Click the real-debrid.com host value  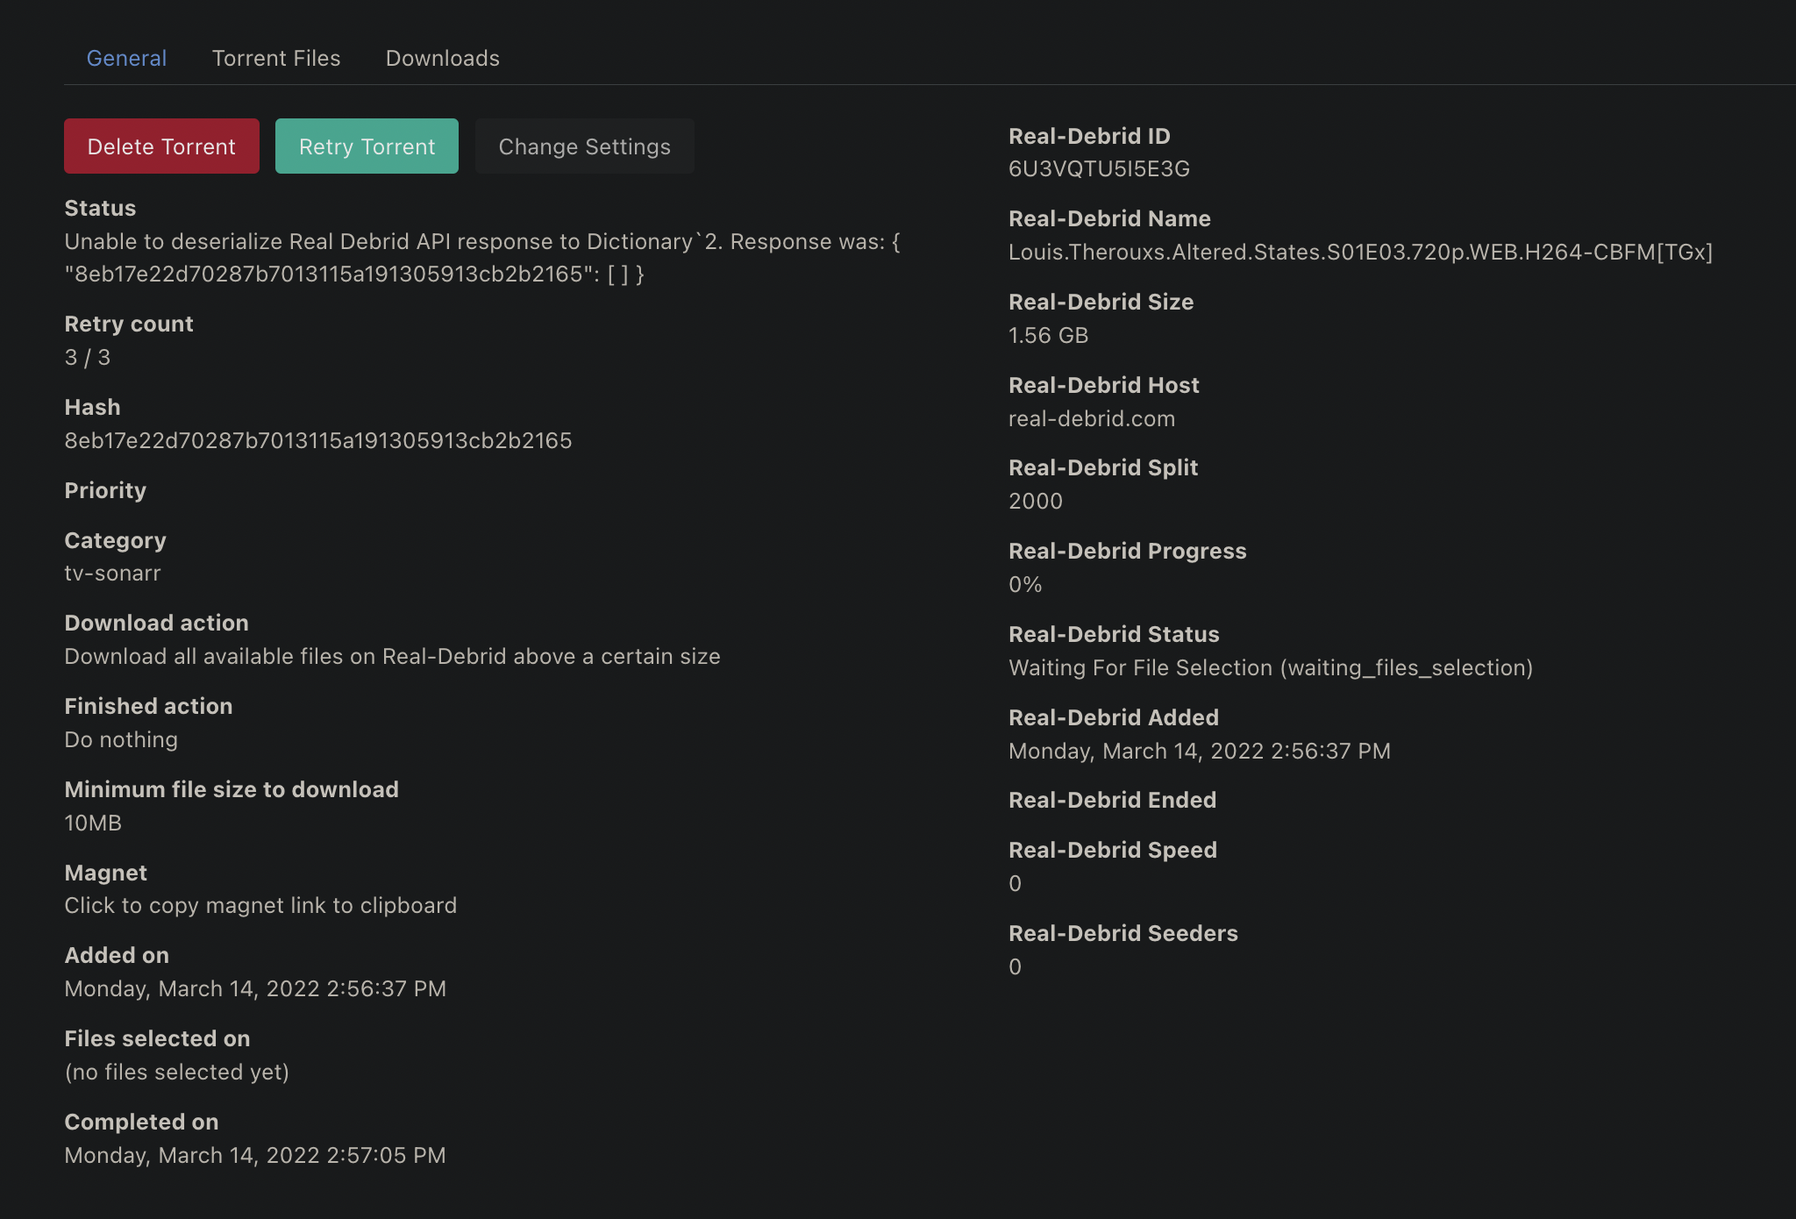click(x=1092, y=418)
